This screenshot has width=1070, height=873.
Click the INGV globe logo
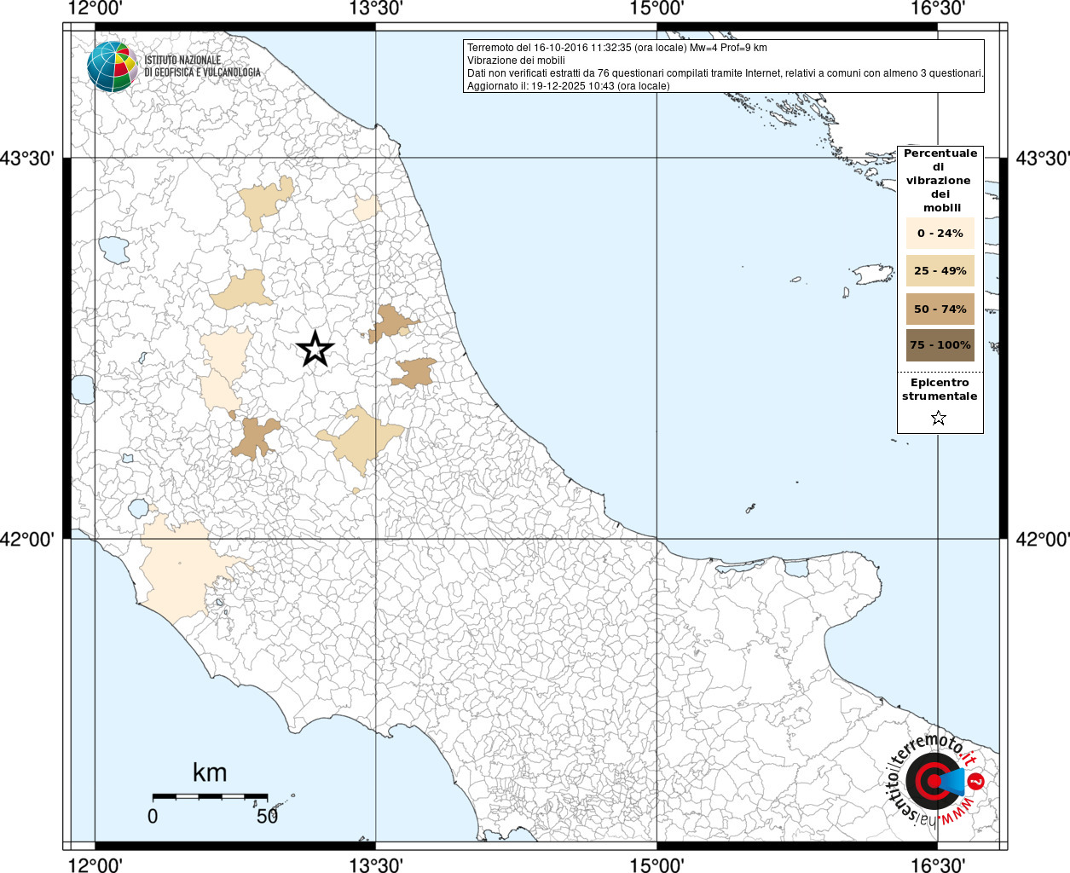tap(112, 66)
